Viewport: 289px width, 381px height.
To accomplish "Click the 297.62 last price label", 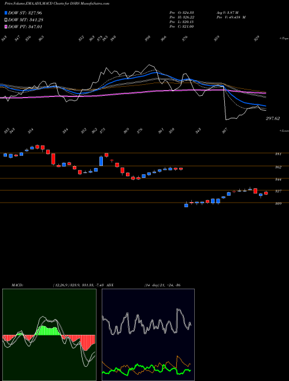I will pyautogui.click(x=272, y=118).
